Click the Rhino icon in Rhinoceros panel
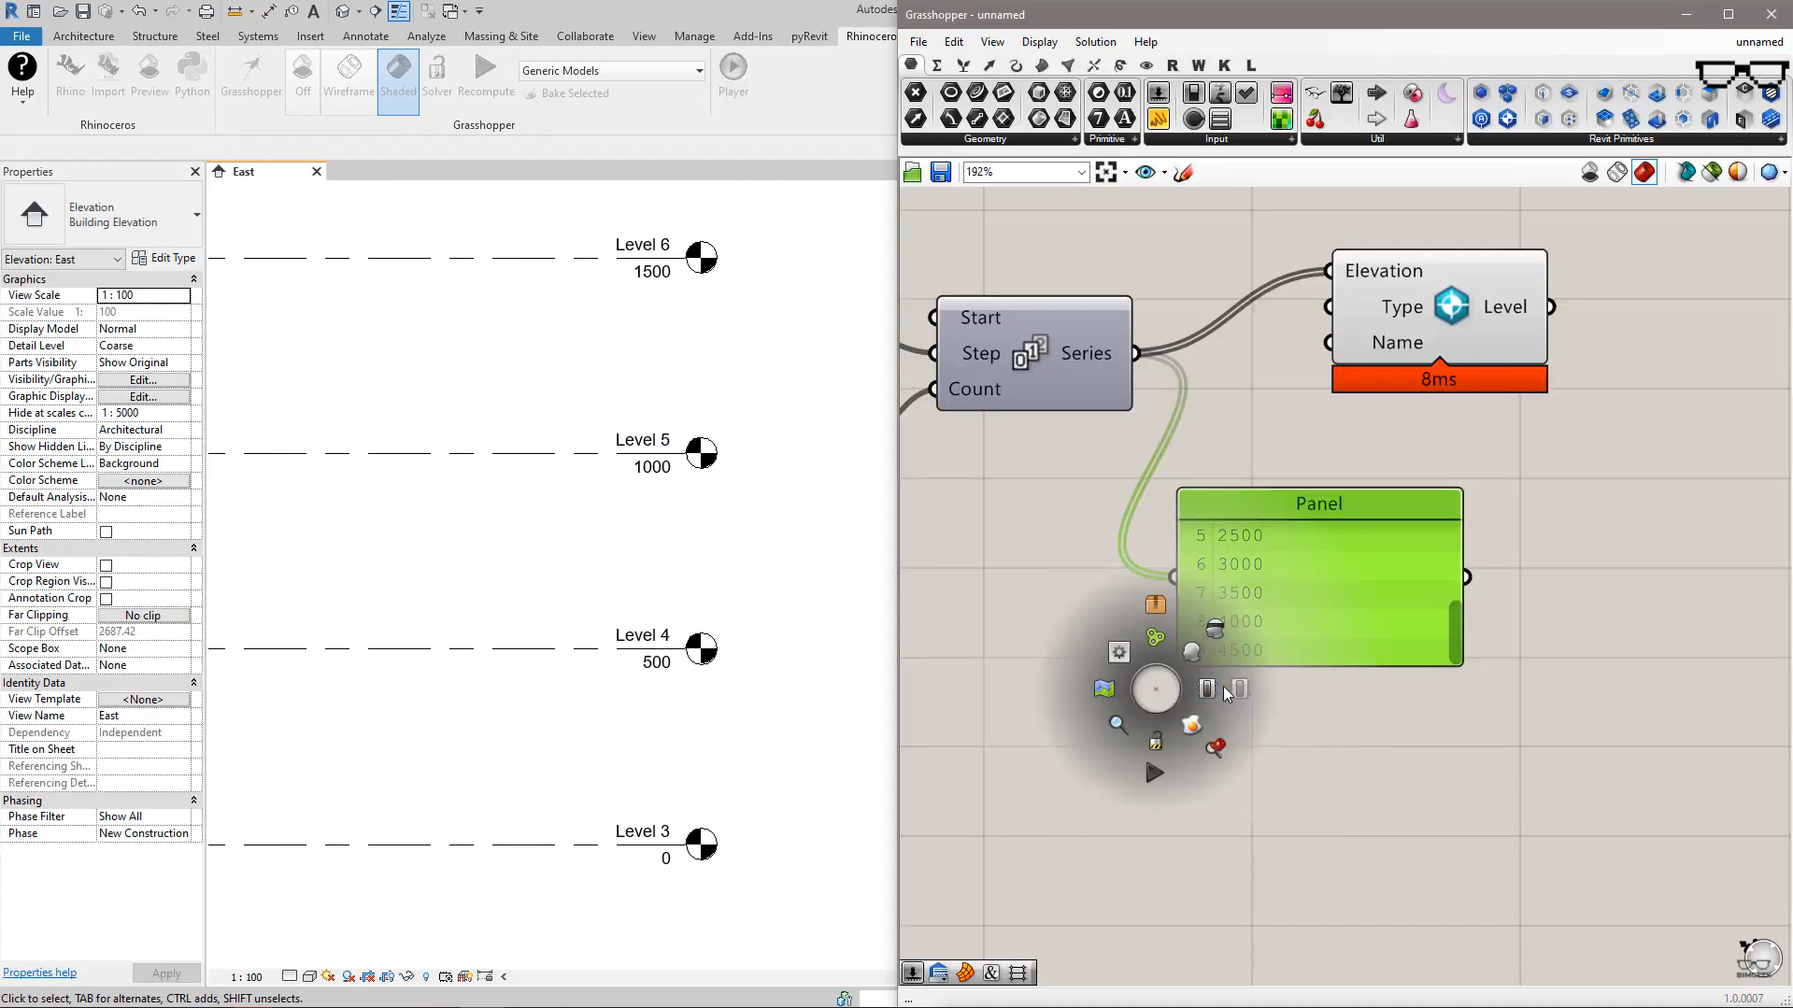Image resolution: width=1793 pixels, height=1008 pixels. click(x=70, y=75)
